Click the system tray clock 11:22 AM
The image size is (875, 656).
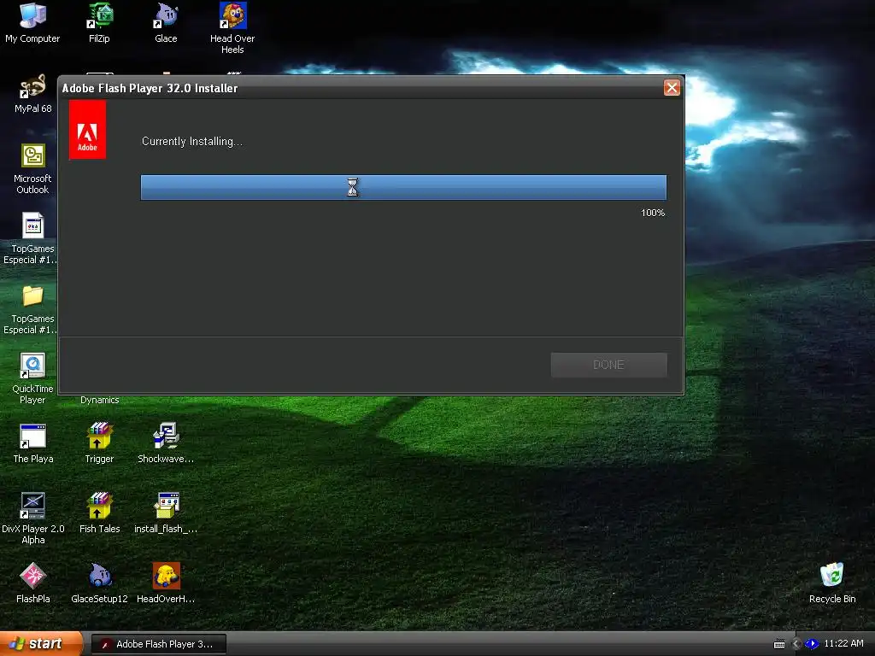(843, 643)
